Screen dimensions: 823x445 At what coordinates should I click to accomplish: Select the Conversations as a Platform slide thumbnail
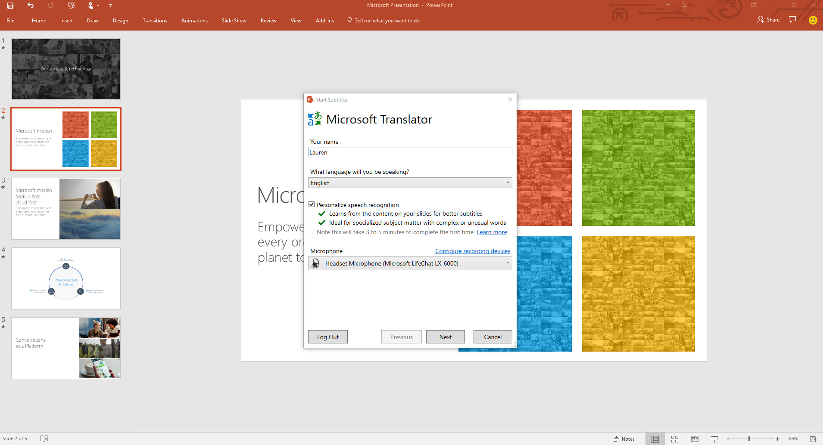point(65,348)
